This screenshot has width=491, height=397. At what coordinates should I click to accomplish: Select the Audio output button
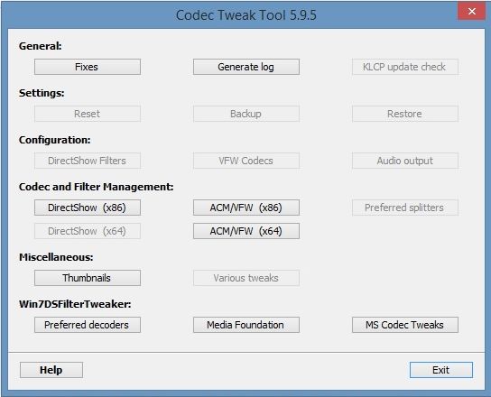coord(405,161)
